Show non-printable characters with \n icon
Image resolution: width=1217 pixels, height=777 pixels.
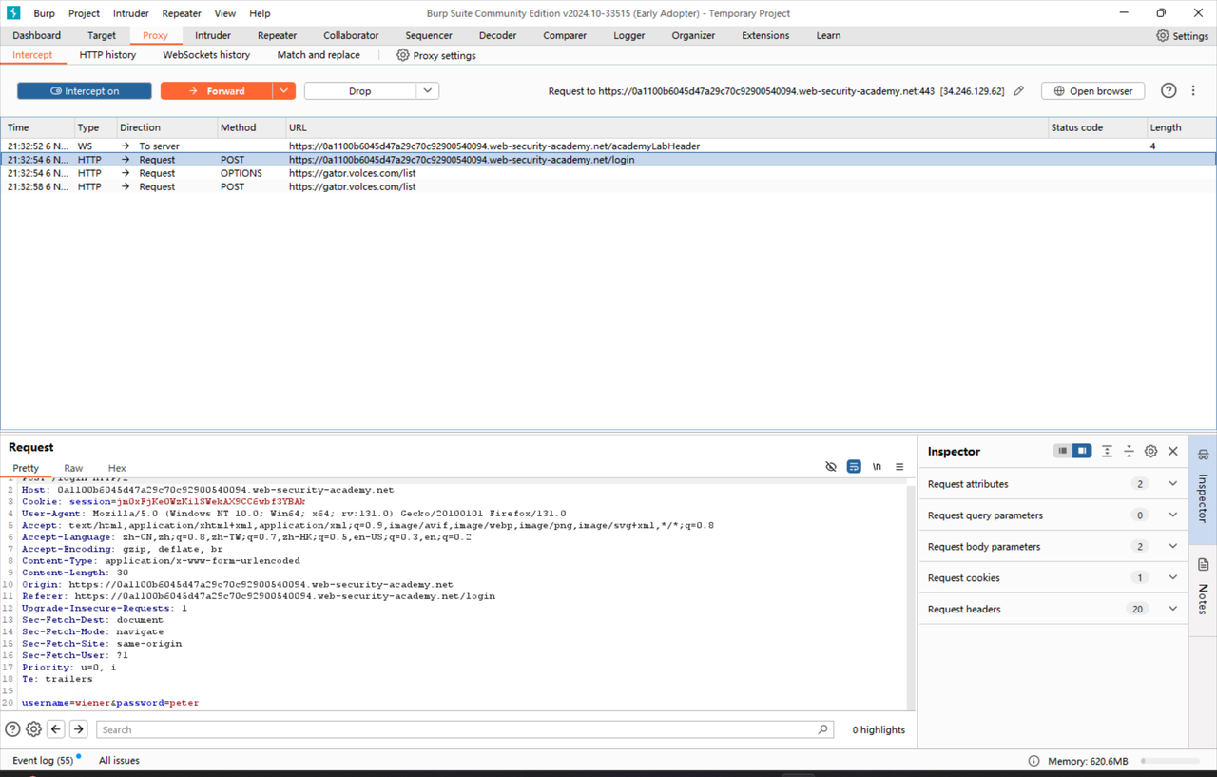click(x=877, y=466)
